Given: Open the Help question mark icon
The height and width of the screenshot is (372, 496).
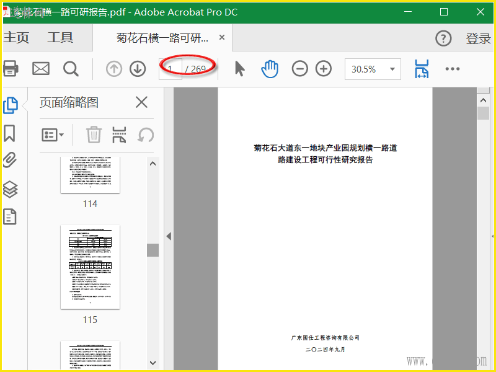Looking at the screenshot, I should point(443,38).
